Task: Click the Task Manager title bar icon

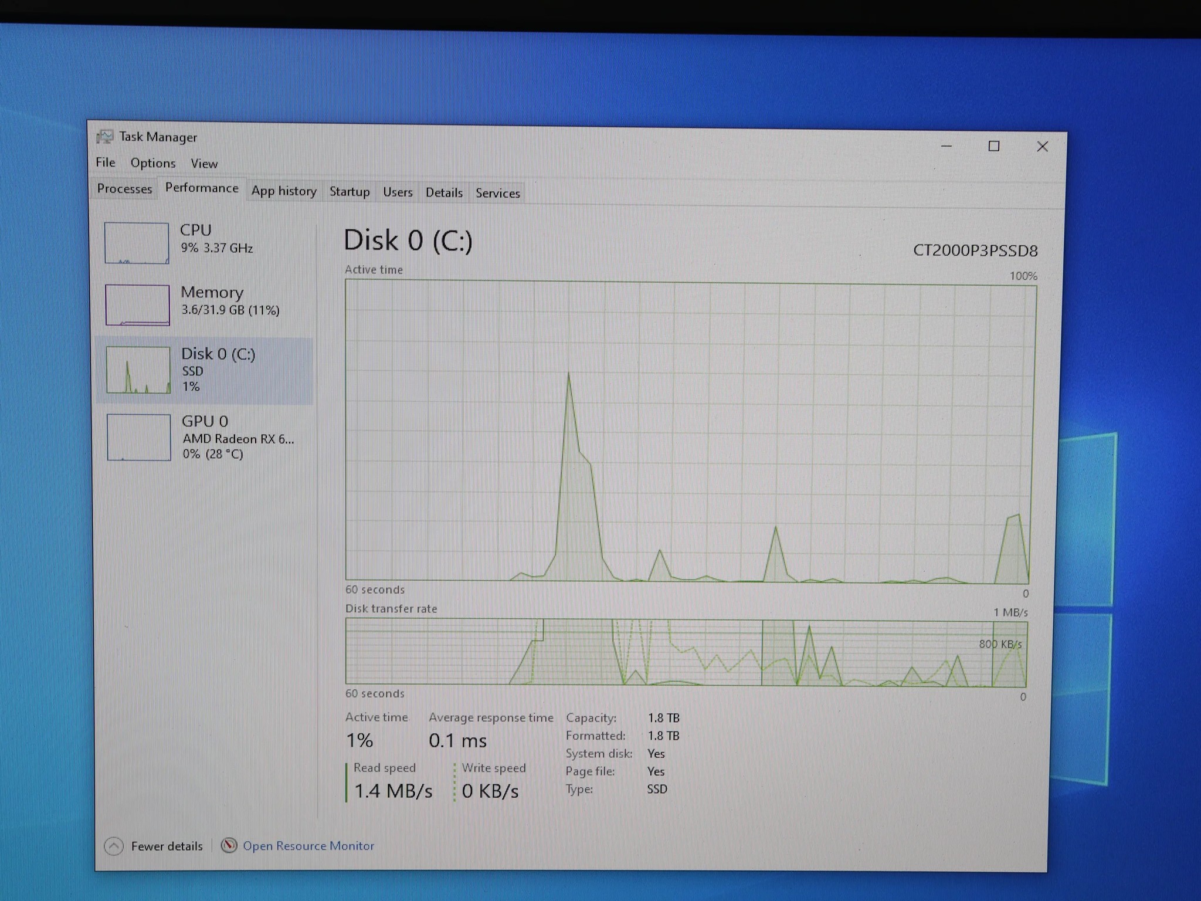Action: click(105, 137)
